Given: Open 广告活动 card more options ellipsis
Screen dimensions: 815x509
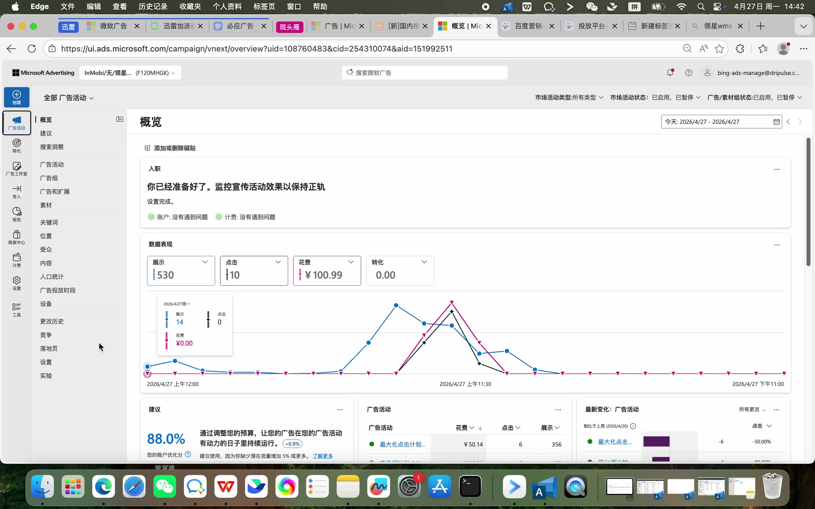Looking at the screenshot, I should tap(558, 410).
